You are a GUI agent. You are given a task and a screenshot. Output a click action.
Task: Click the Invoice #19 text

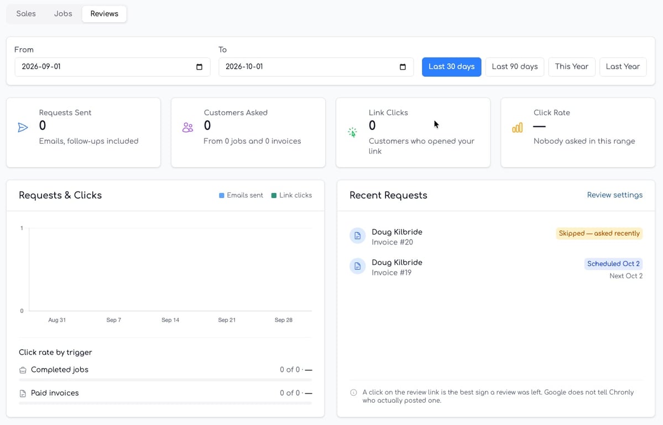[x=391, y=273]
